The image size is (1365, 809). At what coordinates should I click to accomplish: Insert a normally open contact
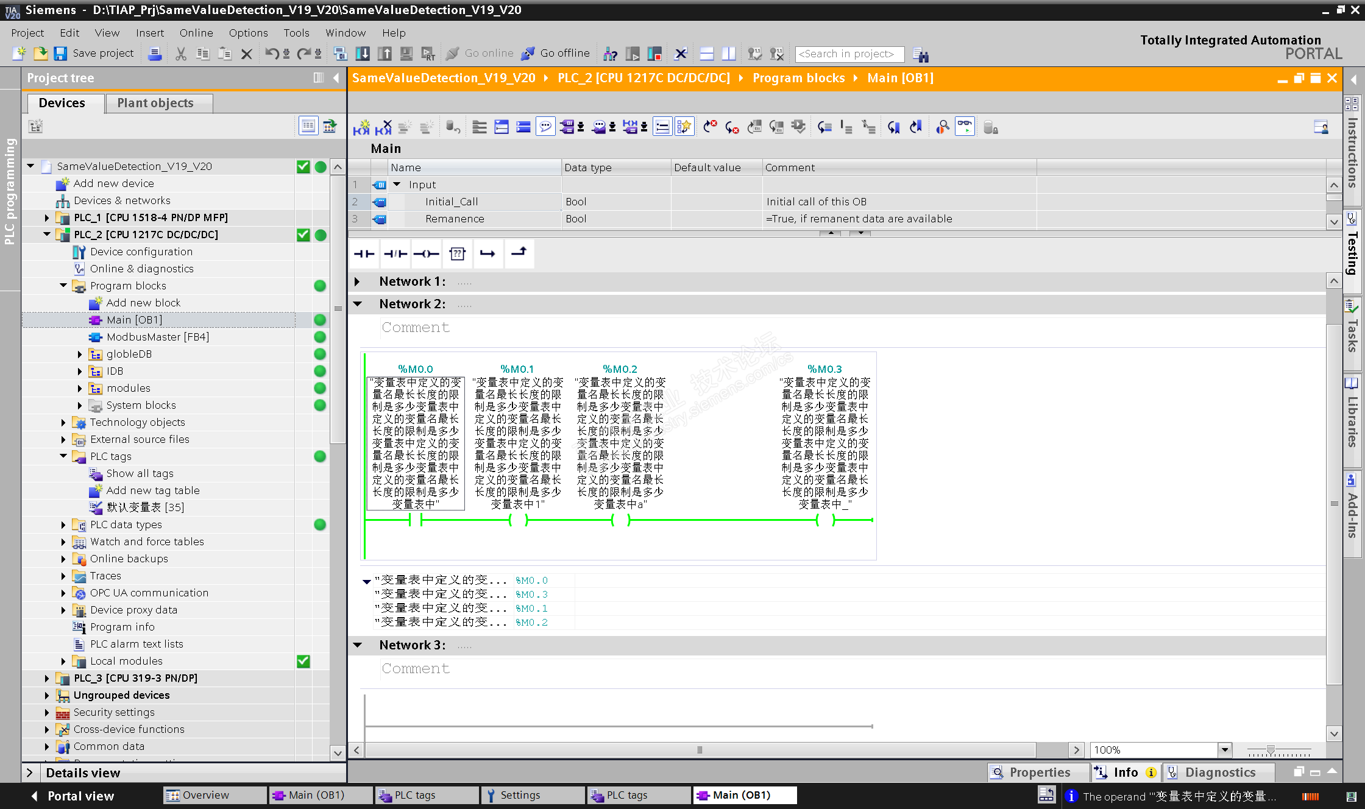coord(364,254)
